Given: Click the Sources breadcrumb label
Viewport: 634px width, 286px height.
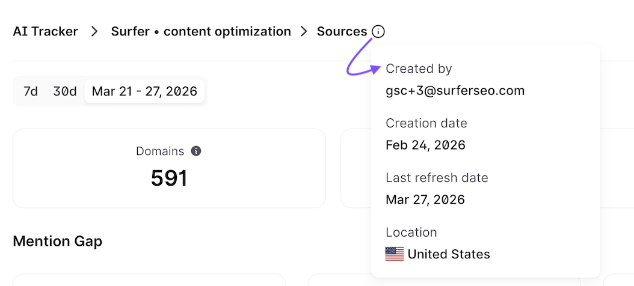Looking at the screenshot, I should [342, 32].
